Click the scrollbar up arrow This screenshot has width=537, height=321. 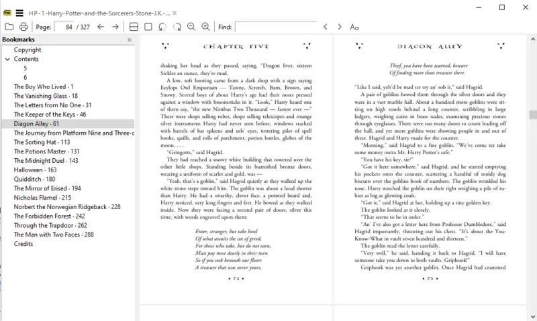point(533,40)
